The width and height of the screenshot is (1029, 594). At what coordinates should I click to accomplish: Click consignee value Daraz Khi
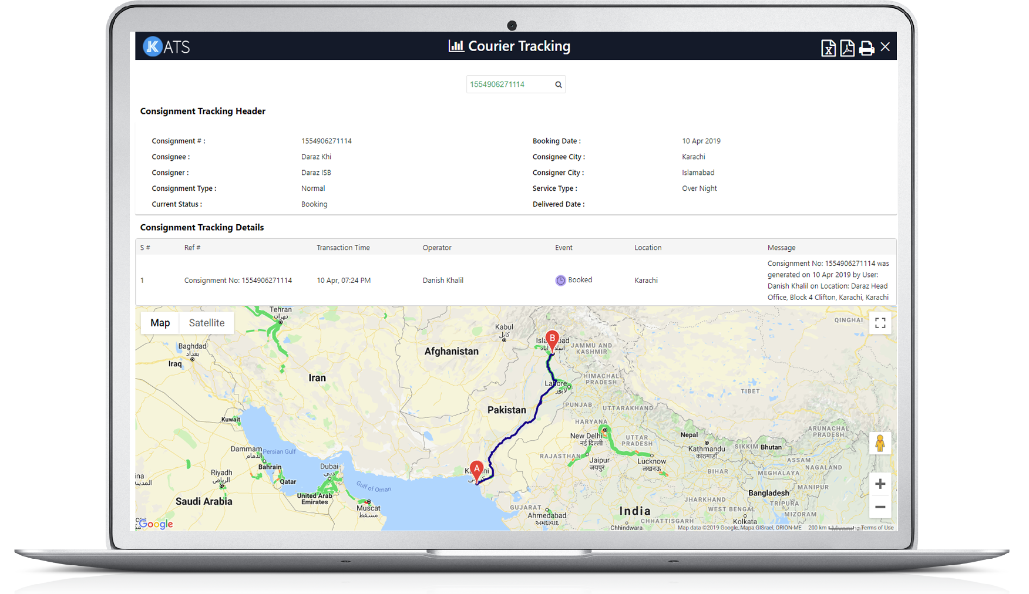coord(316,157)
